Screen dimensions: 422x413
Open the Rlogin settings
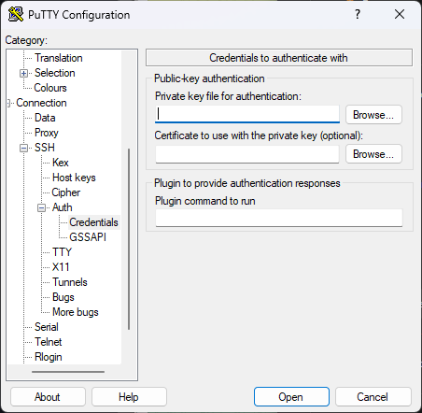point(49,357)
